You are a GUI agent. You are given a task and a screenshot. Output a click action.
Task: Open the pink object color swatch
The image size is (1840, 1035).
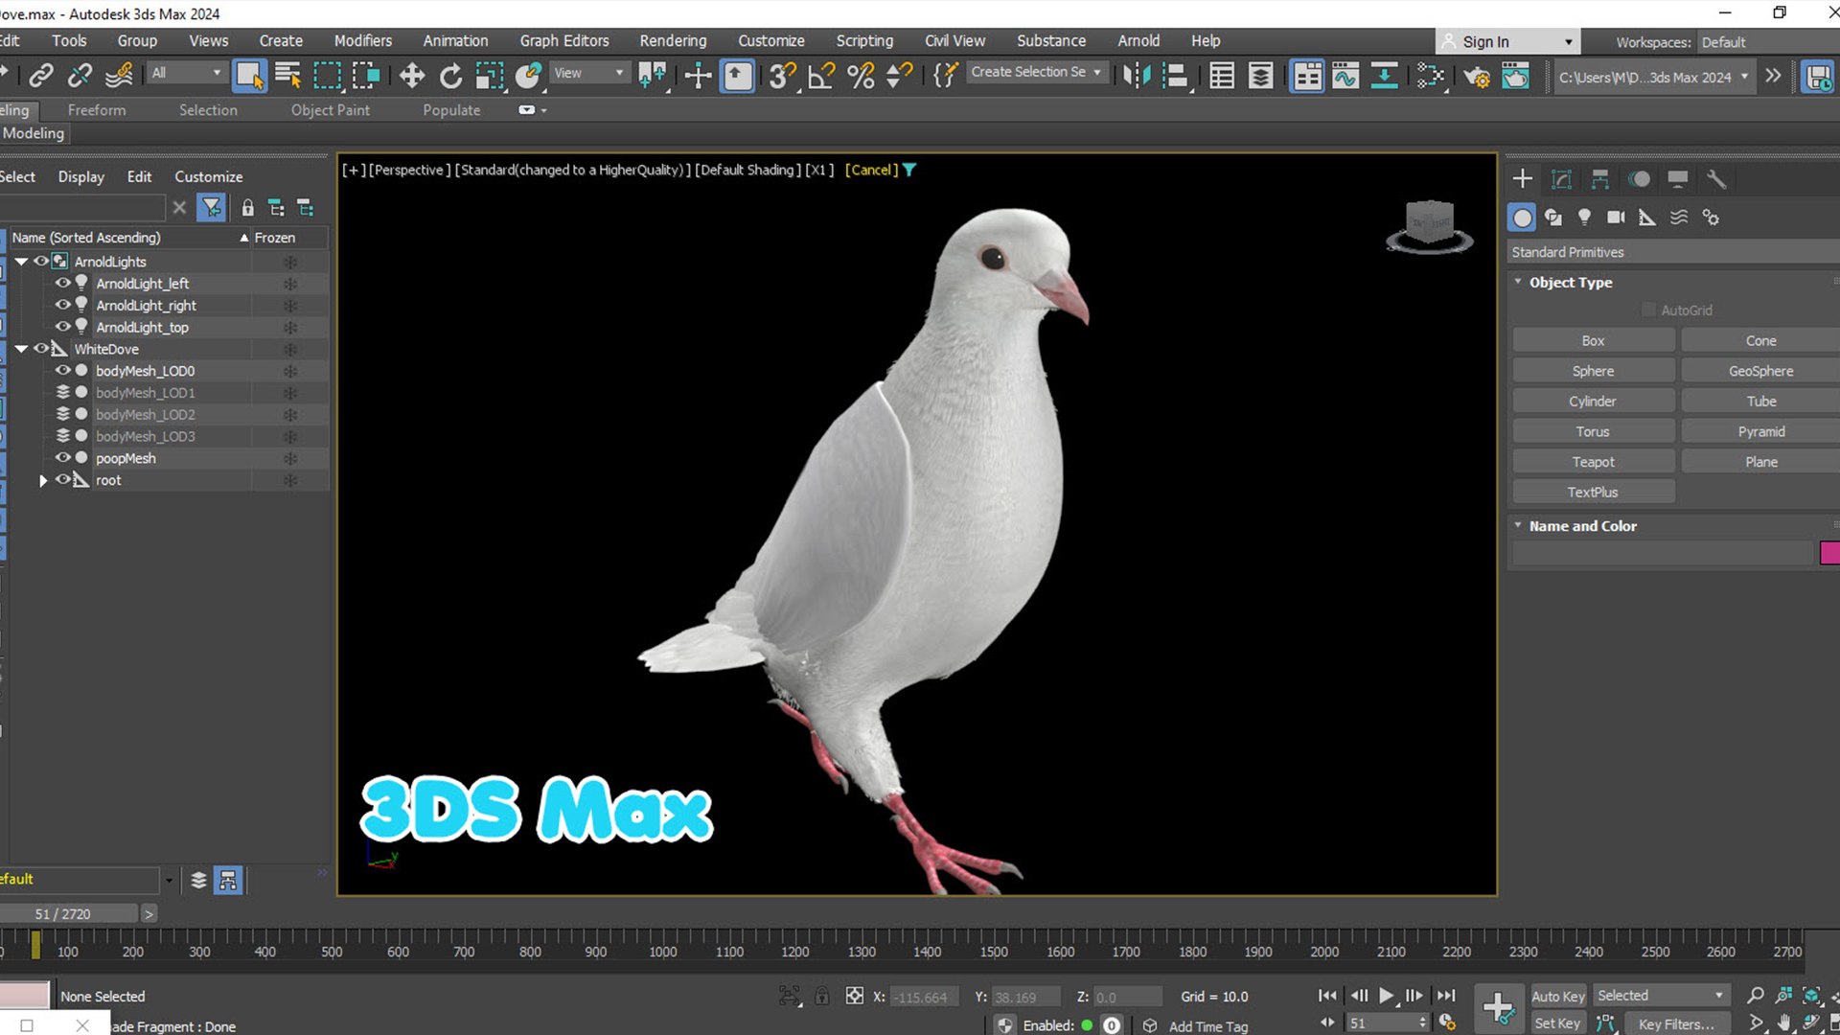(1829, 553)
